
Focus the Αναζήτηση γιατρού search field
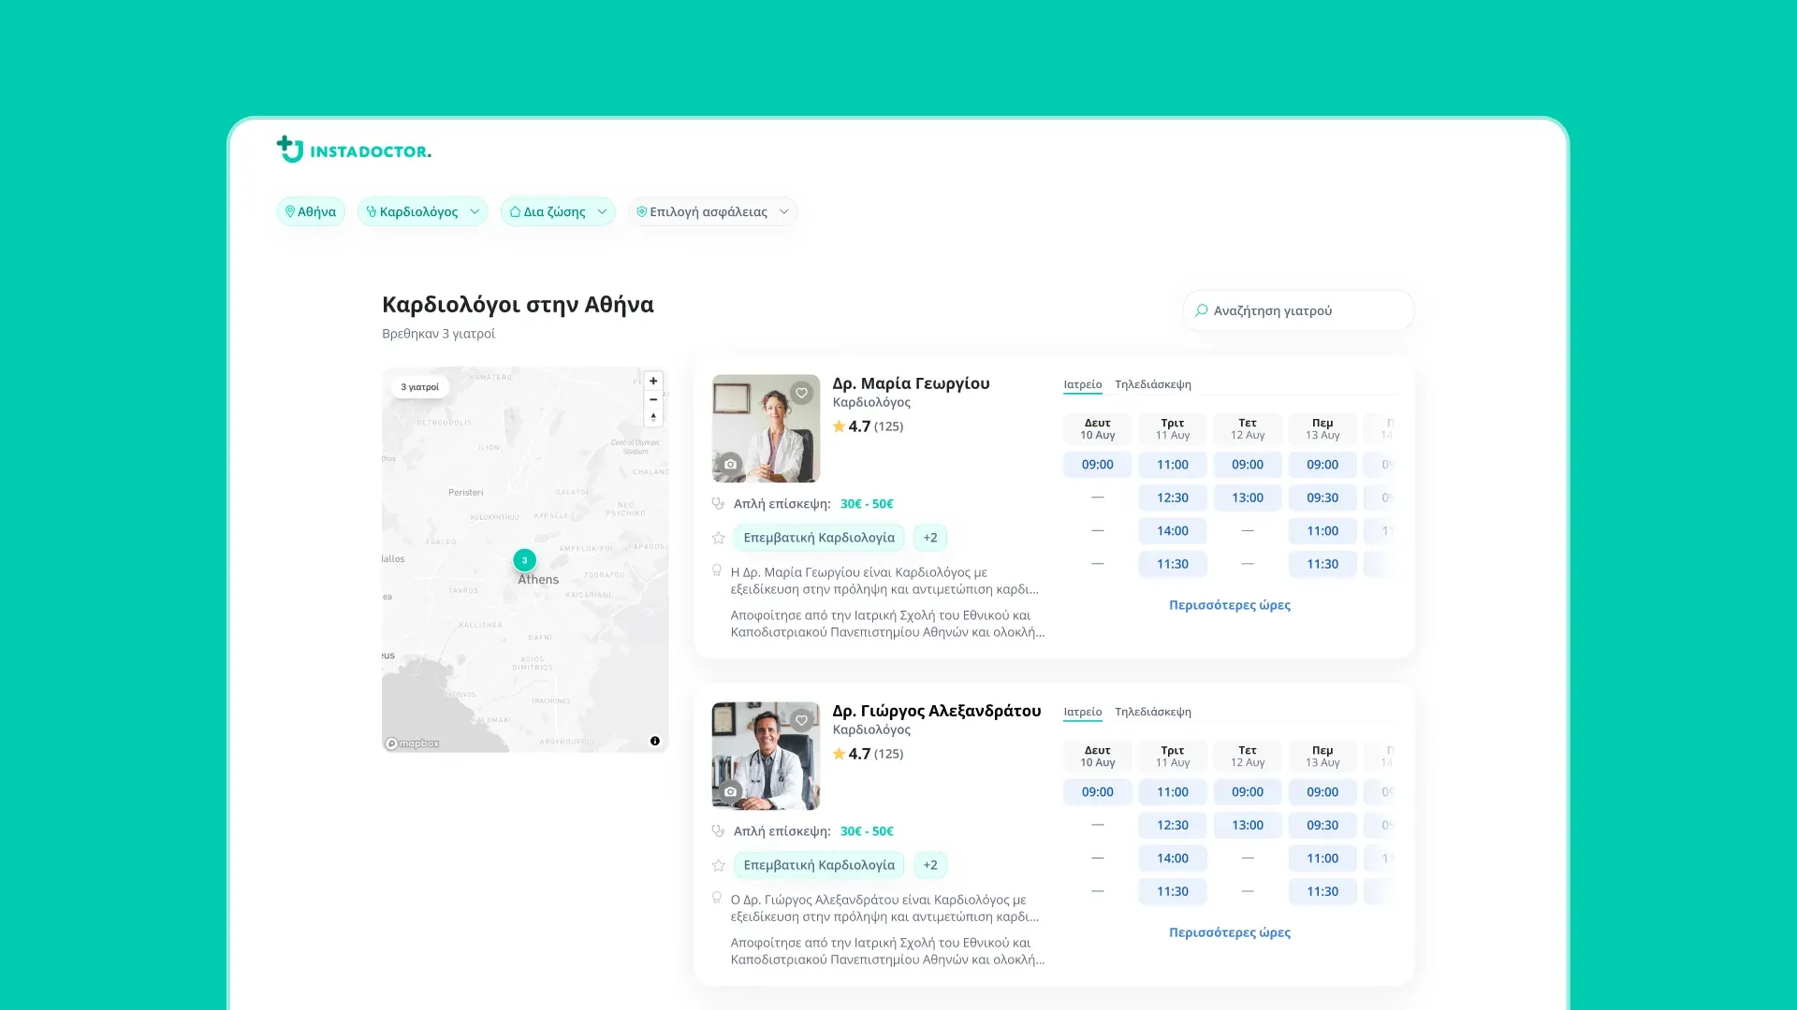(x=1299, y=310)
